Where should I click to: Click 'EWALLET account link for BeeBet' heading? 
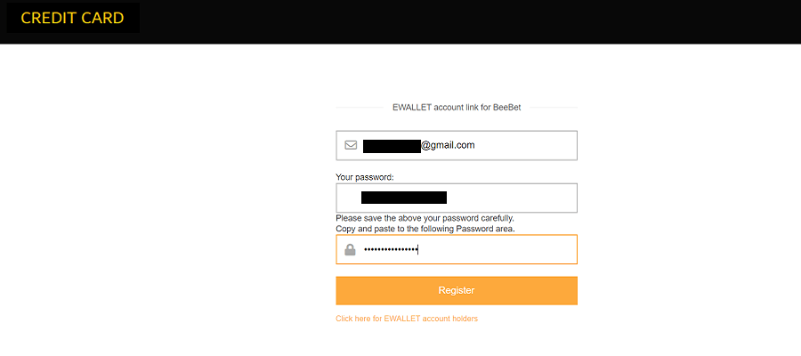pos(457,108)
